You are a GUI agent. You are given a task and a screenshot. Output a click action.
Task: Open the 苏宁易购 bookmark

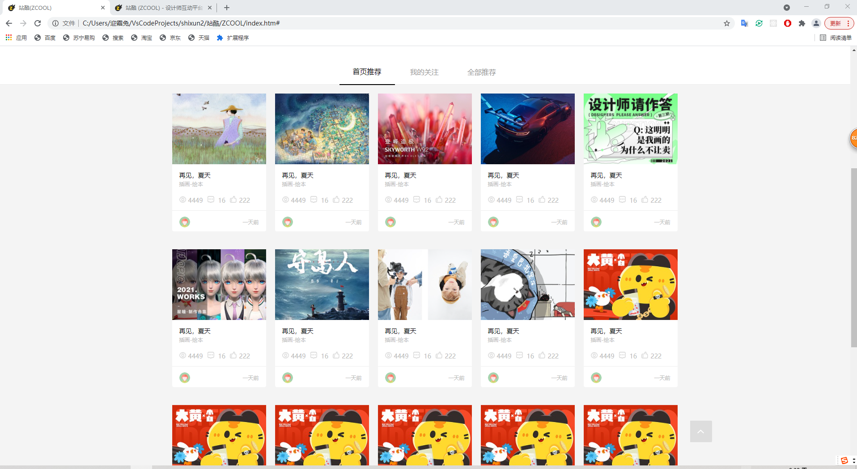79,38
